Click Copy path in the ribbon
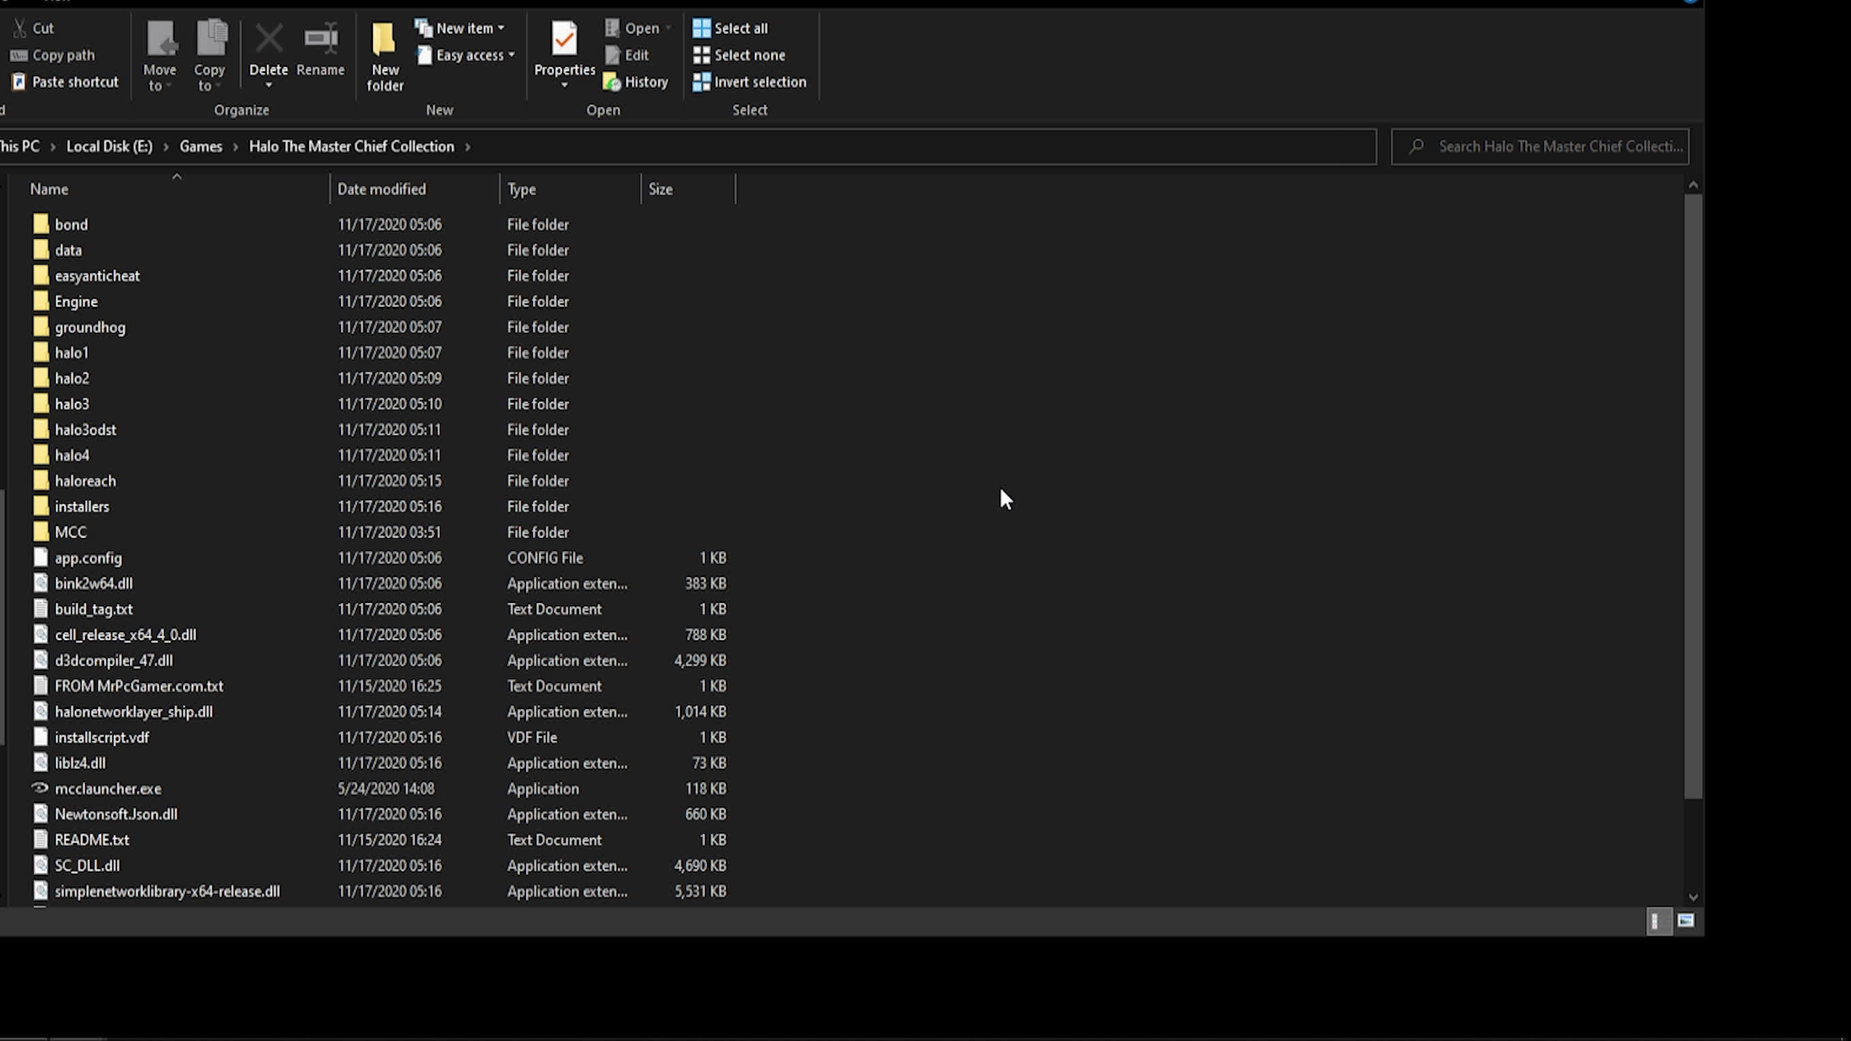Screen dimensions: 1851x1041 [x=52, y=55]
